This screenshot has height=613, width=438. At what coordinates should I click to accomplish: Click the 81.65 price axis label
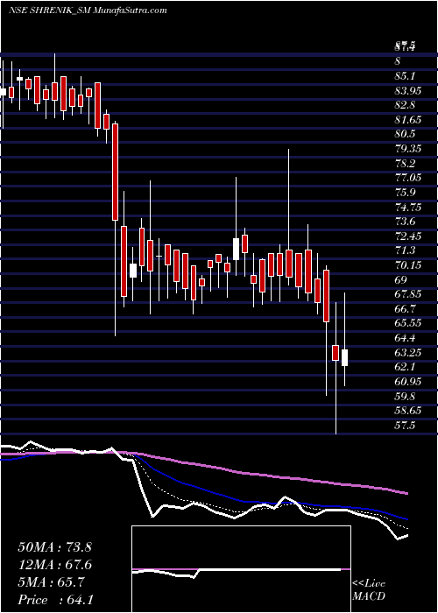[408, 120]
